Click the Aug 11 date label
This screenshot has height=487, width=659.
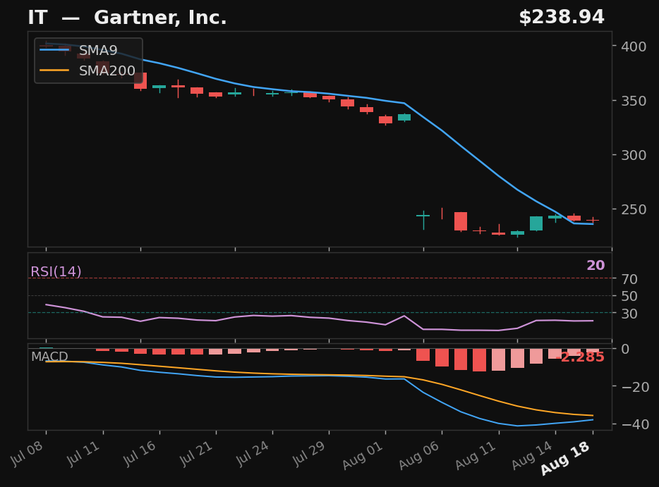[x=476, y=455]
